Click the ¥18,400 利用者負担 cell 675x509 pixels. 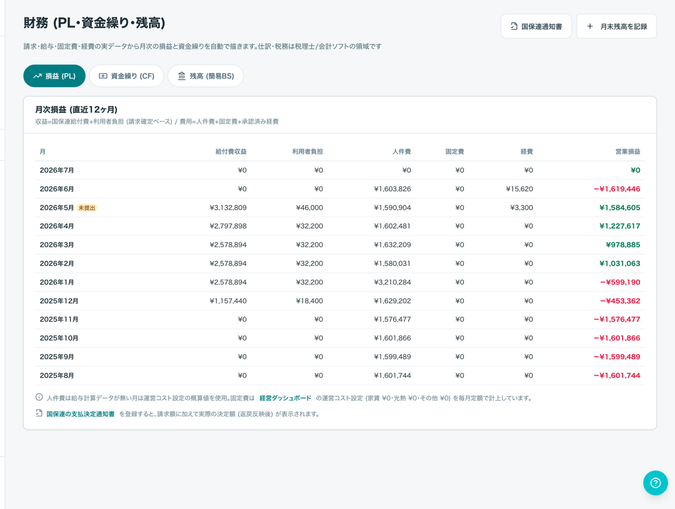coord(310,301)
